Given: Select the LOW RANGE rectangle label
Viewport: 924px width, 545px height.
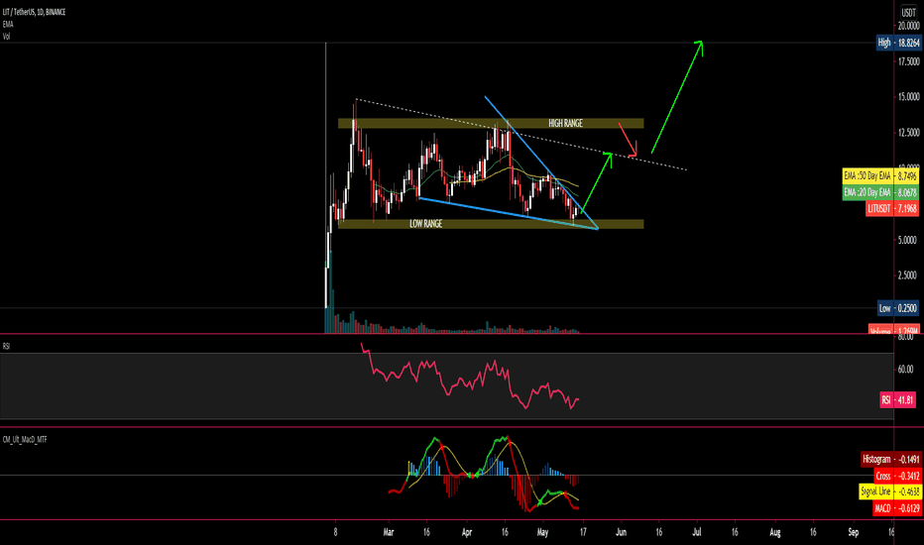Looking at the screenshot, I should pos(425,224).
